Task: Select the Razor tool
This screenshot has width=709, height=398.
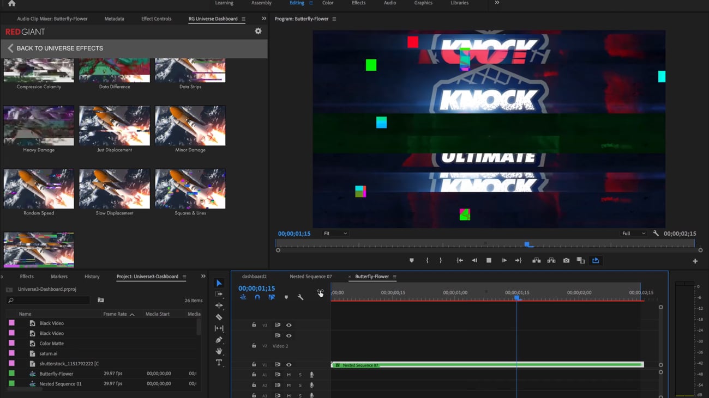Action: coord(219,317)
